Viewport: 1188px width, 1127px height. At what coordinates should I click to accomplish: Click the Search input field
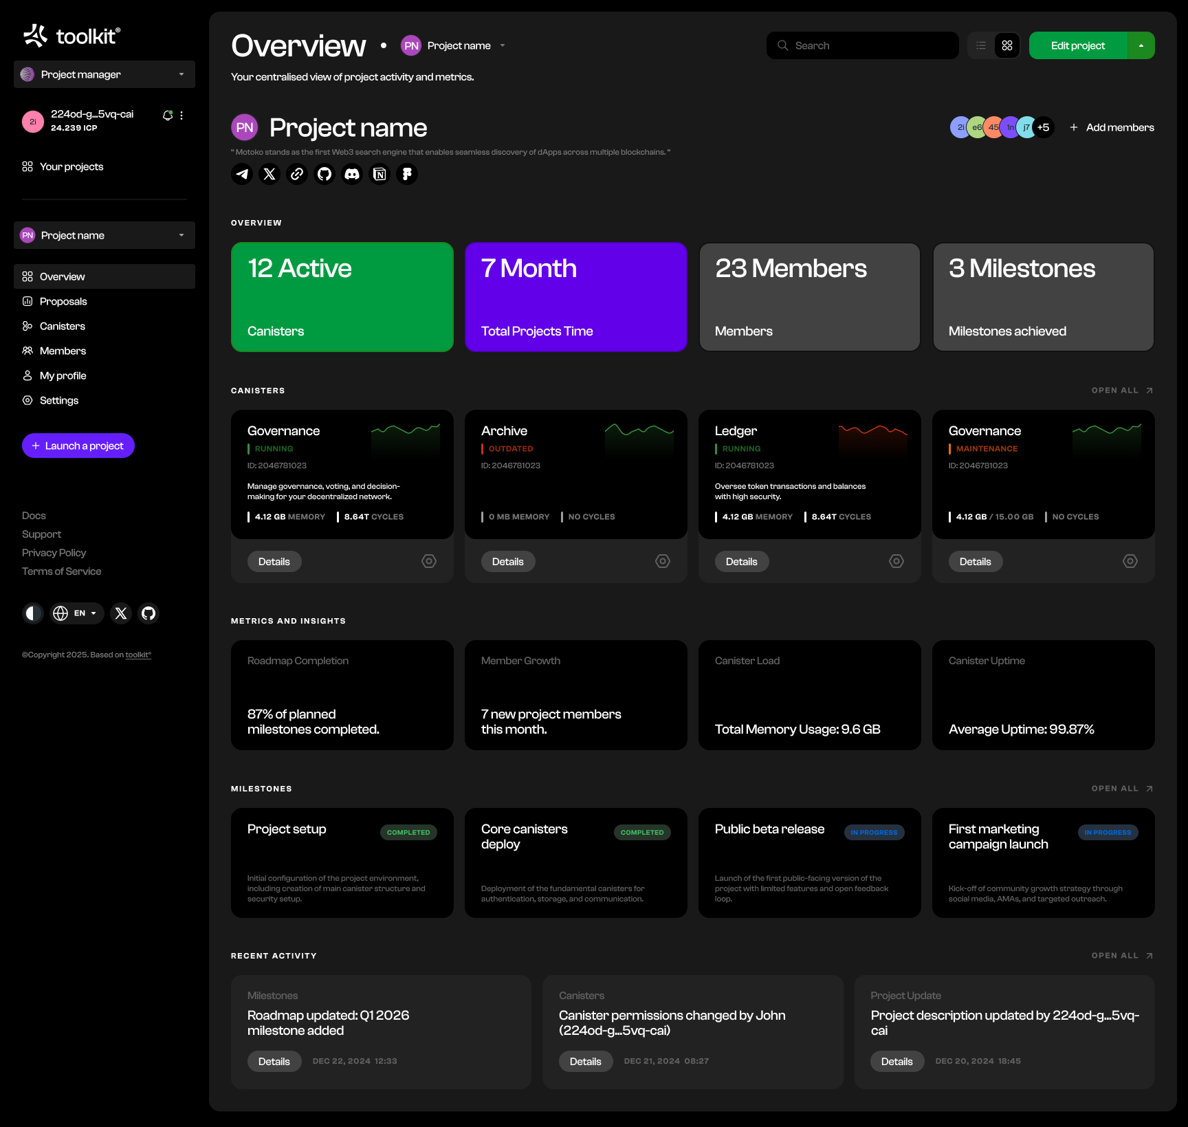[x=863, y=45]
